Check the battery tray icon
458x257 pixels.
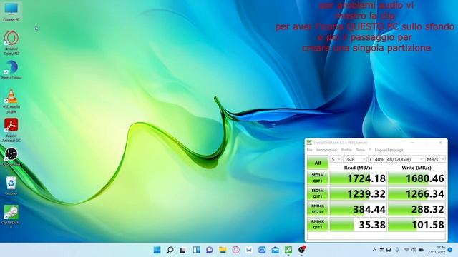pos(422,250)
